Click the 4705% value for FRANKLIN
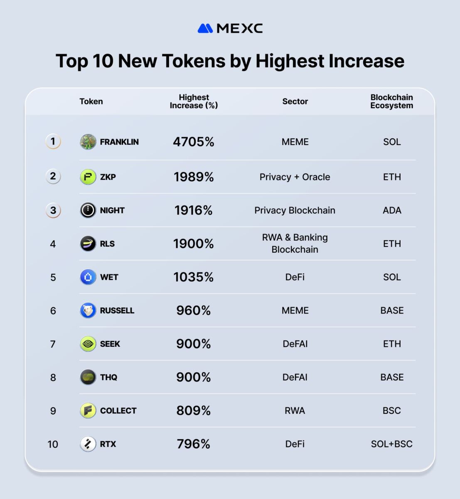460x499 pixels. [x=194, y=142]
